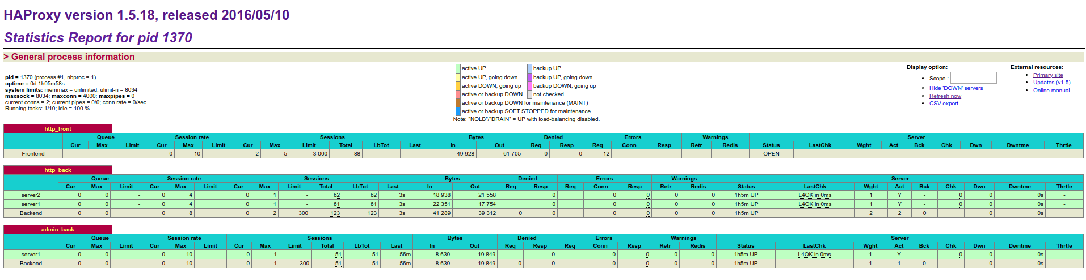
Task: Click the '22 351' bytes value
Action: point(441,204)
